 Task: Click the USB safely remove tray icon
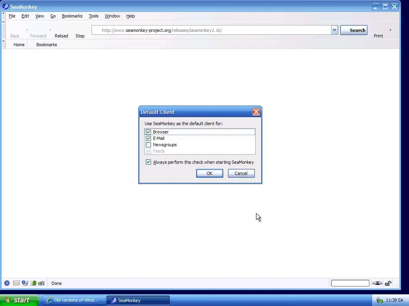pyautogui.click(x=379, y=300)
